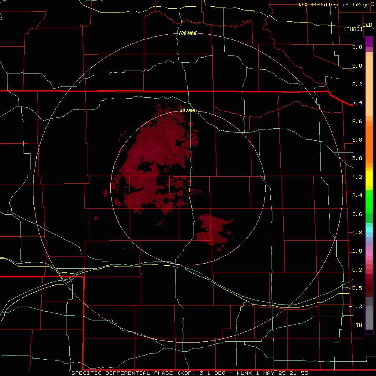Viewport: 376px width, 376px height.
Task: Click the -1.3 legend value
Action: click(x=356, y=307)
